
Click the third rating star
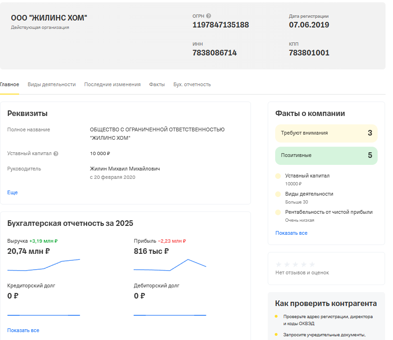pyautogui.click(x=296, y=264)
